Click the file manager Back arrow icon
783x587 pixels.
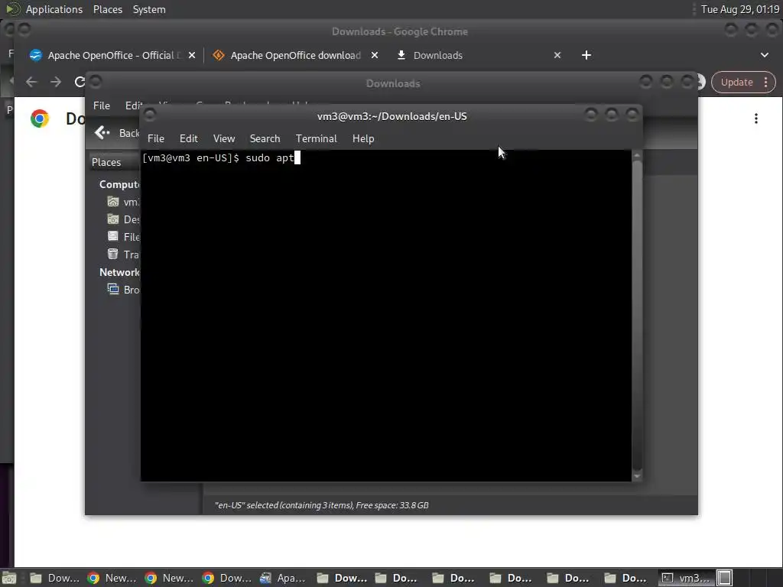(102, 132)
